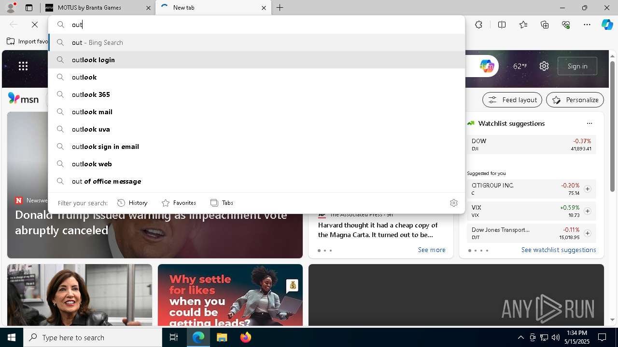The height and width of the screenshot is (347, 618).
Task: Open Settings and more ellipsis menu
Action: 587,25
